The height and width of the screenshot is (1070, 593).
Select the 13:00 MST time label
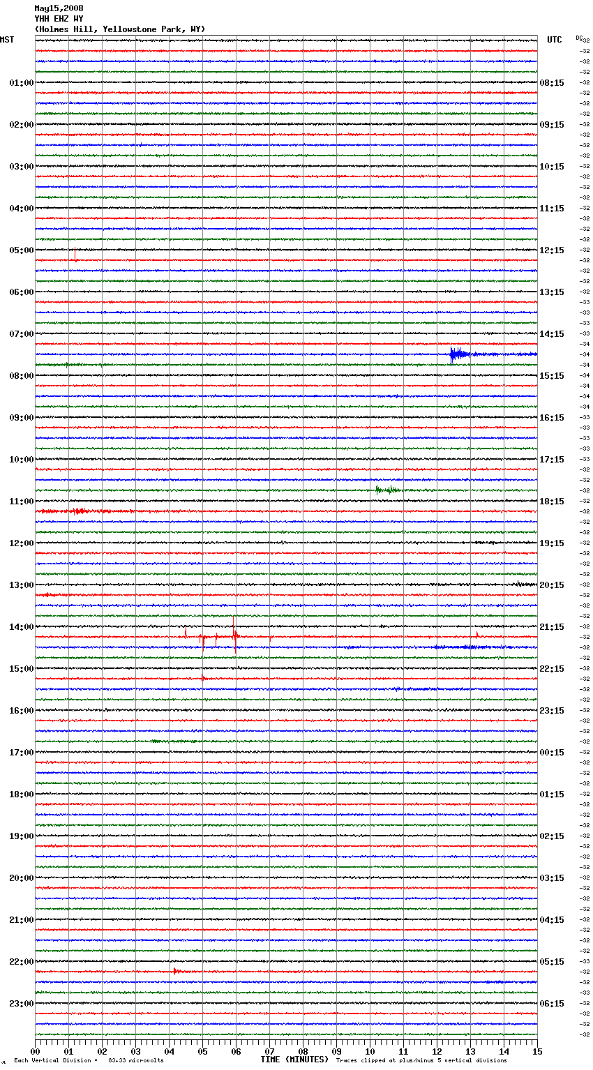(22, 585)
